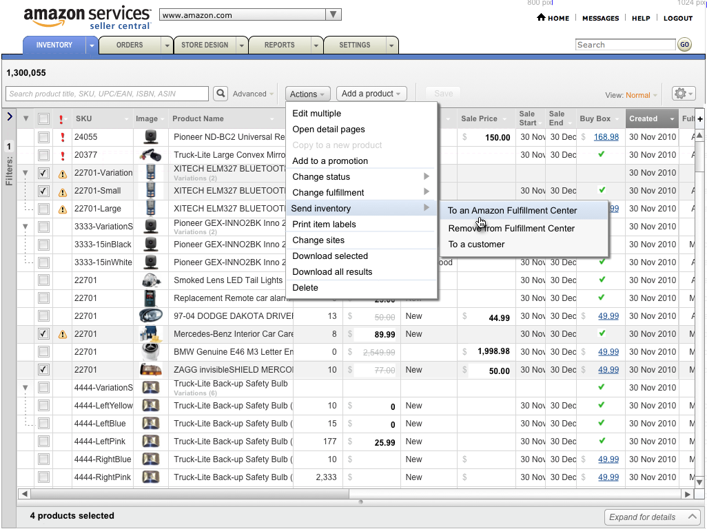707x529 pixels.
Task: Collapse the 4444-VariationS variation tree
Action: [x=25, y=388]
